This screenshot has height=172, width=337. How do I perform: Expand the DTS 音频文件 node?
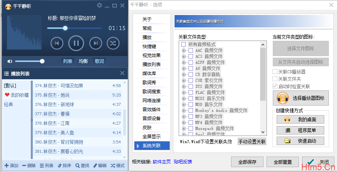(x=184, y=86)
